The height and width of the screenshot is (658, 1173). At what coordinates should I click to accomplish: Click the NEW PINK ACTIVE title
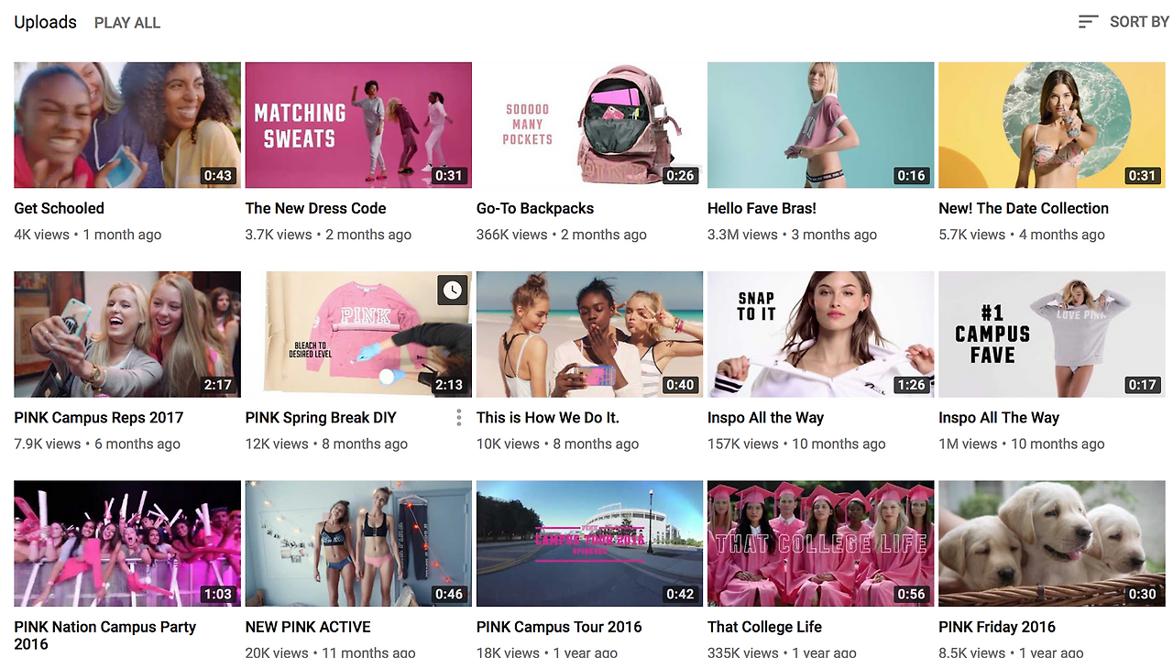308,627
